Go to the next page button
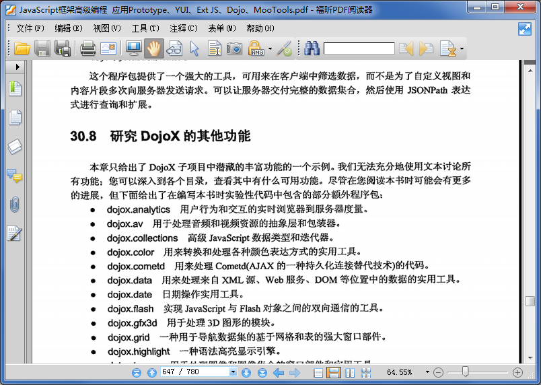Image resolution: width=541 pixels, height=385 pixels. [246, 373]
